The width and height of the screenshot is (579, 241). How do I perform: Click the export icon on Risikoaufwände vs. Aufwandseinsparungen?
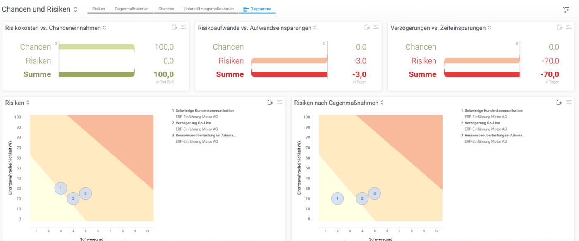pos(367,27)
